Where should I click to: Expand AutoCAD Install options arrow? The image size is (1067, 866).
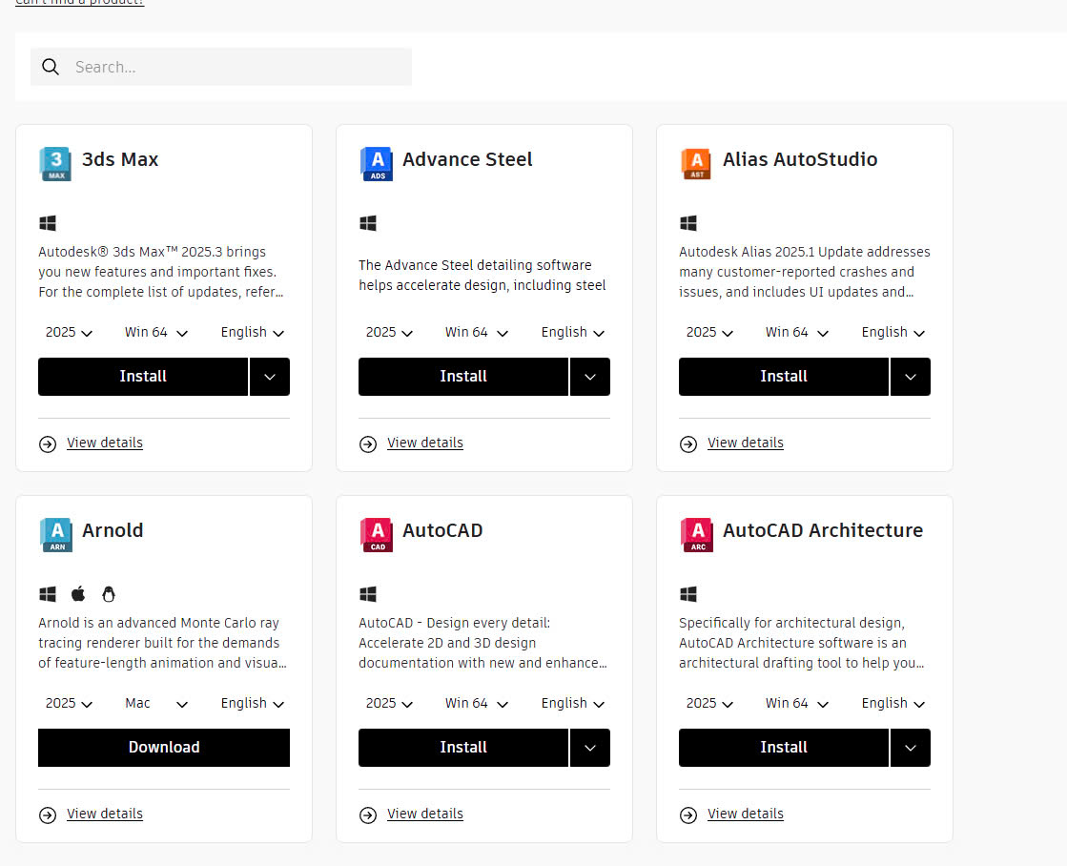click(x=590, y=748)
